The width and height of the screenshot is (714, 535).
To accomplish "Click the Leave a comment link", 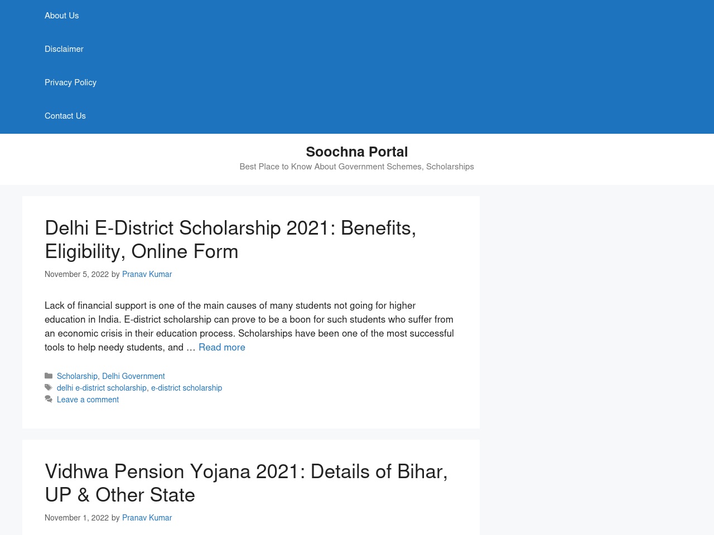I will coord(88,400).
